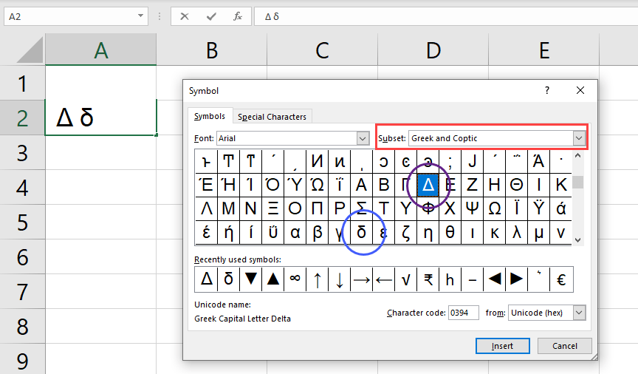This screenshot has width=638, height=374.
Task: Select lowercase theta θ symbol
Action: (450, 232)
